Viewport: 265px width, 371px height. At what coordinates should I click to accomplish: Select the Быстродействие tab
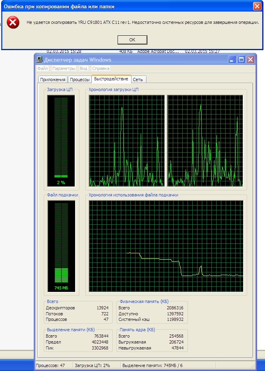111,79
